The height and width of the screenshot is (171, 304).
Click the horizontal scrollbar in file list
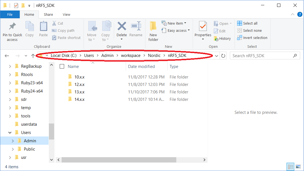[x=119, y=160]
